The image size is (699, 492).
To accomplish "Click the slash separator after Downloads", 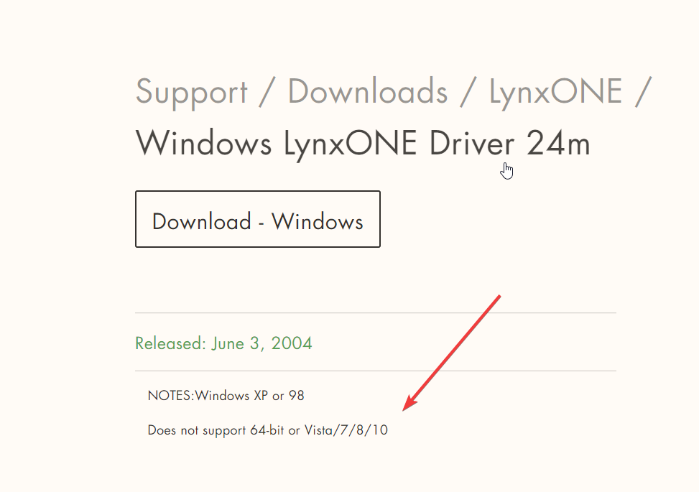I will click(x=468, y=92).
